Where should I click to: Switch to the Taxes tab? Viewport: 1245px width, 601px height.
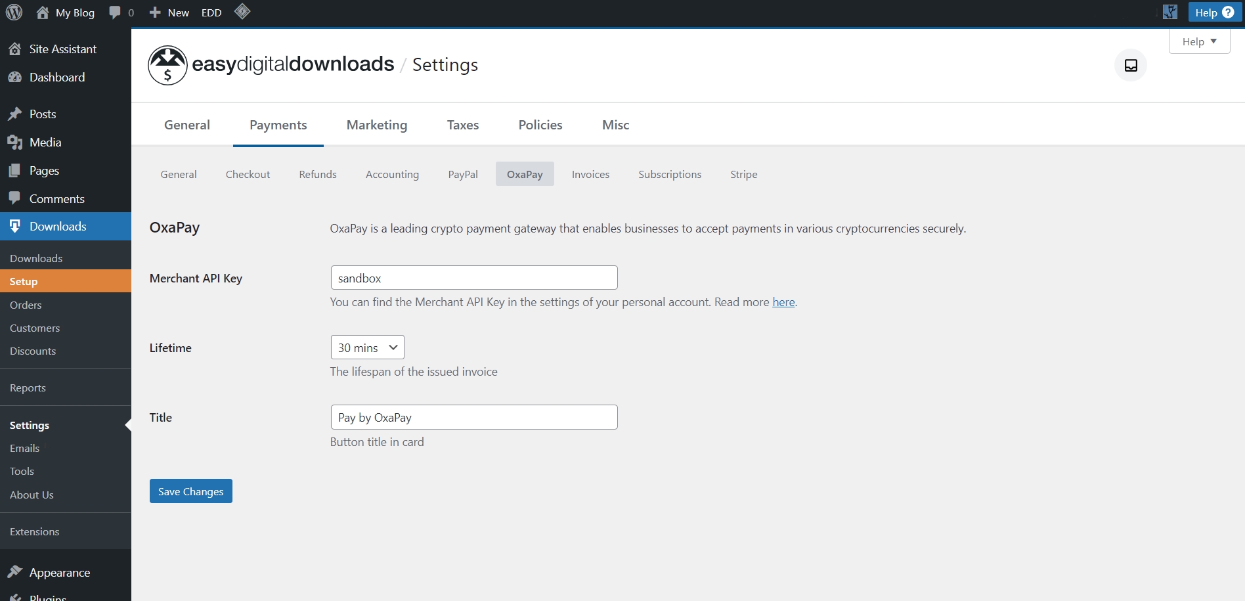coord(462,125)
